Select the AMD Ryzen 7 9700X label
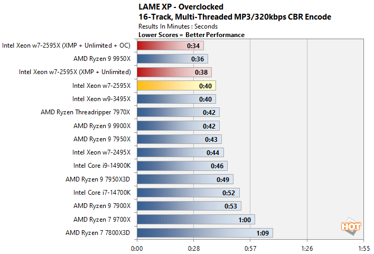This screenshot has height=254, width=374. (x=102, y=220)
